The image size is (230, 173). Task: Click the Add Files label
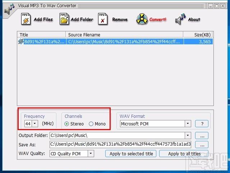coord(43,19)
